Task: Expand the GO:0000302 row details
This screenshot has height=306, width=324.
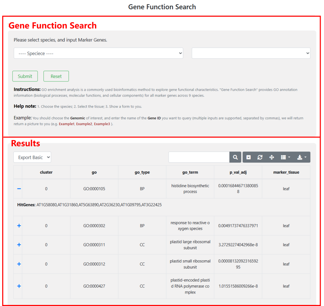Action: (19, 226)
